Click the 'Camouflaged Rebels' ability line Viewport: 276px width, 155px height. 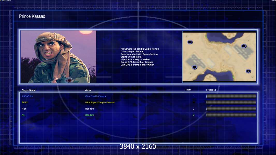point(132,51)
